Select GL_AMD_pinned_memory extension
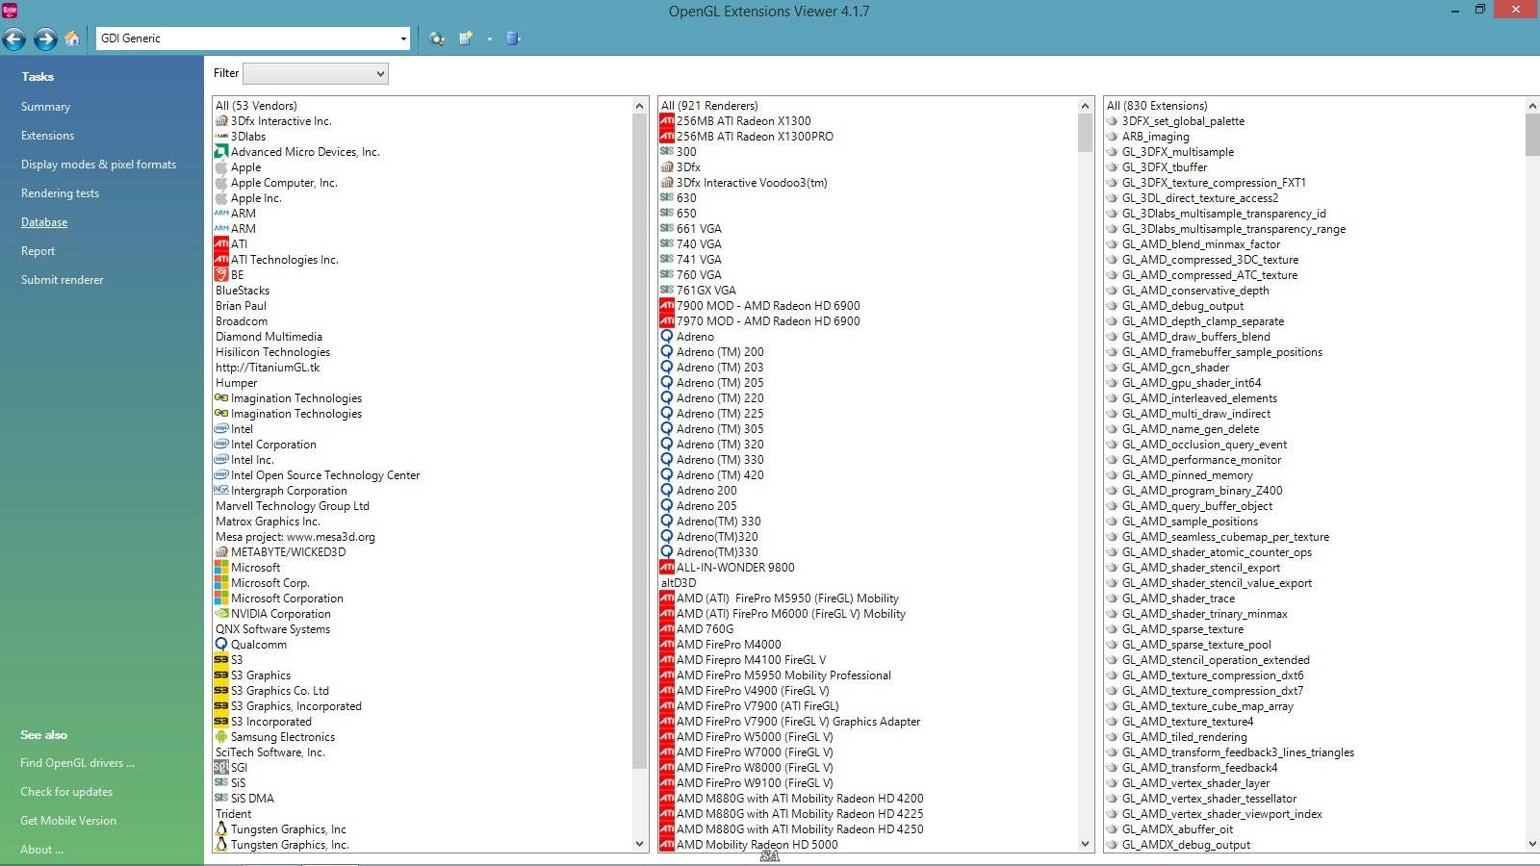The image size is (1540, 866). tap(1179, 475)
